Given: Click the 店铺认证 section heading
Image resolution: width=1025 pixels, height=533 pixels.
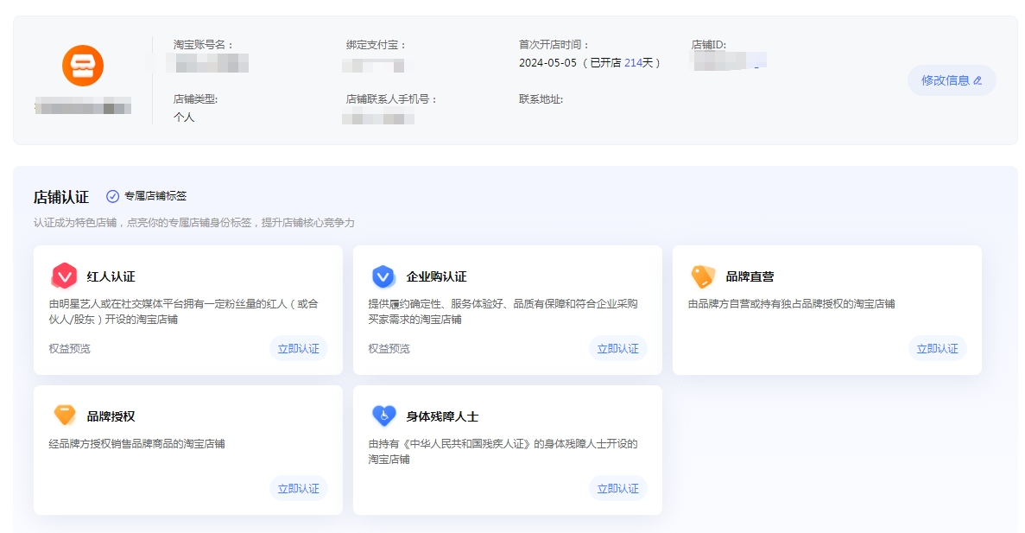Looking at the screenshot, I should (x=61, y=197).
